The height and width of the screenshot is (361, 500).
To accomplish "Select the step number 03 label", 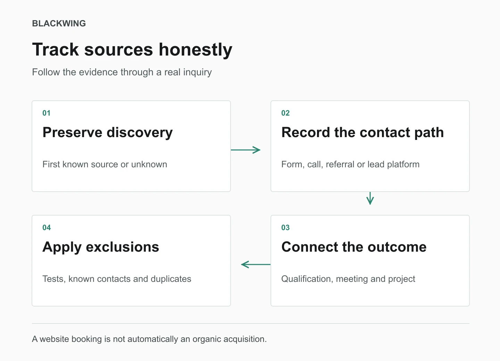I will [285, 228].
